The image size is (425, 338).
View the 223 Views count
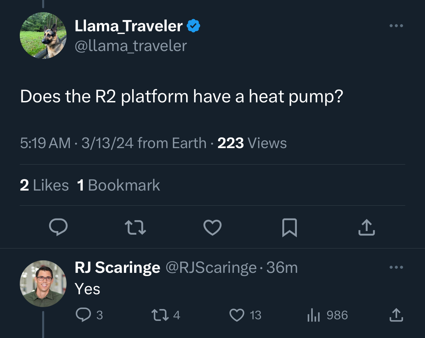[251, 143]
